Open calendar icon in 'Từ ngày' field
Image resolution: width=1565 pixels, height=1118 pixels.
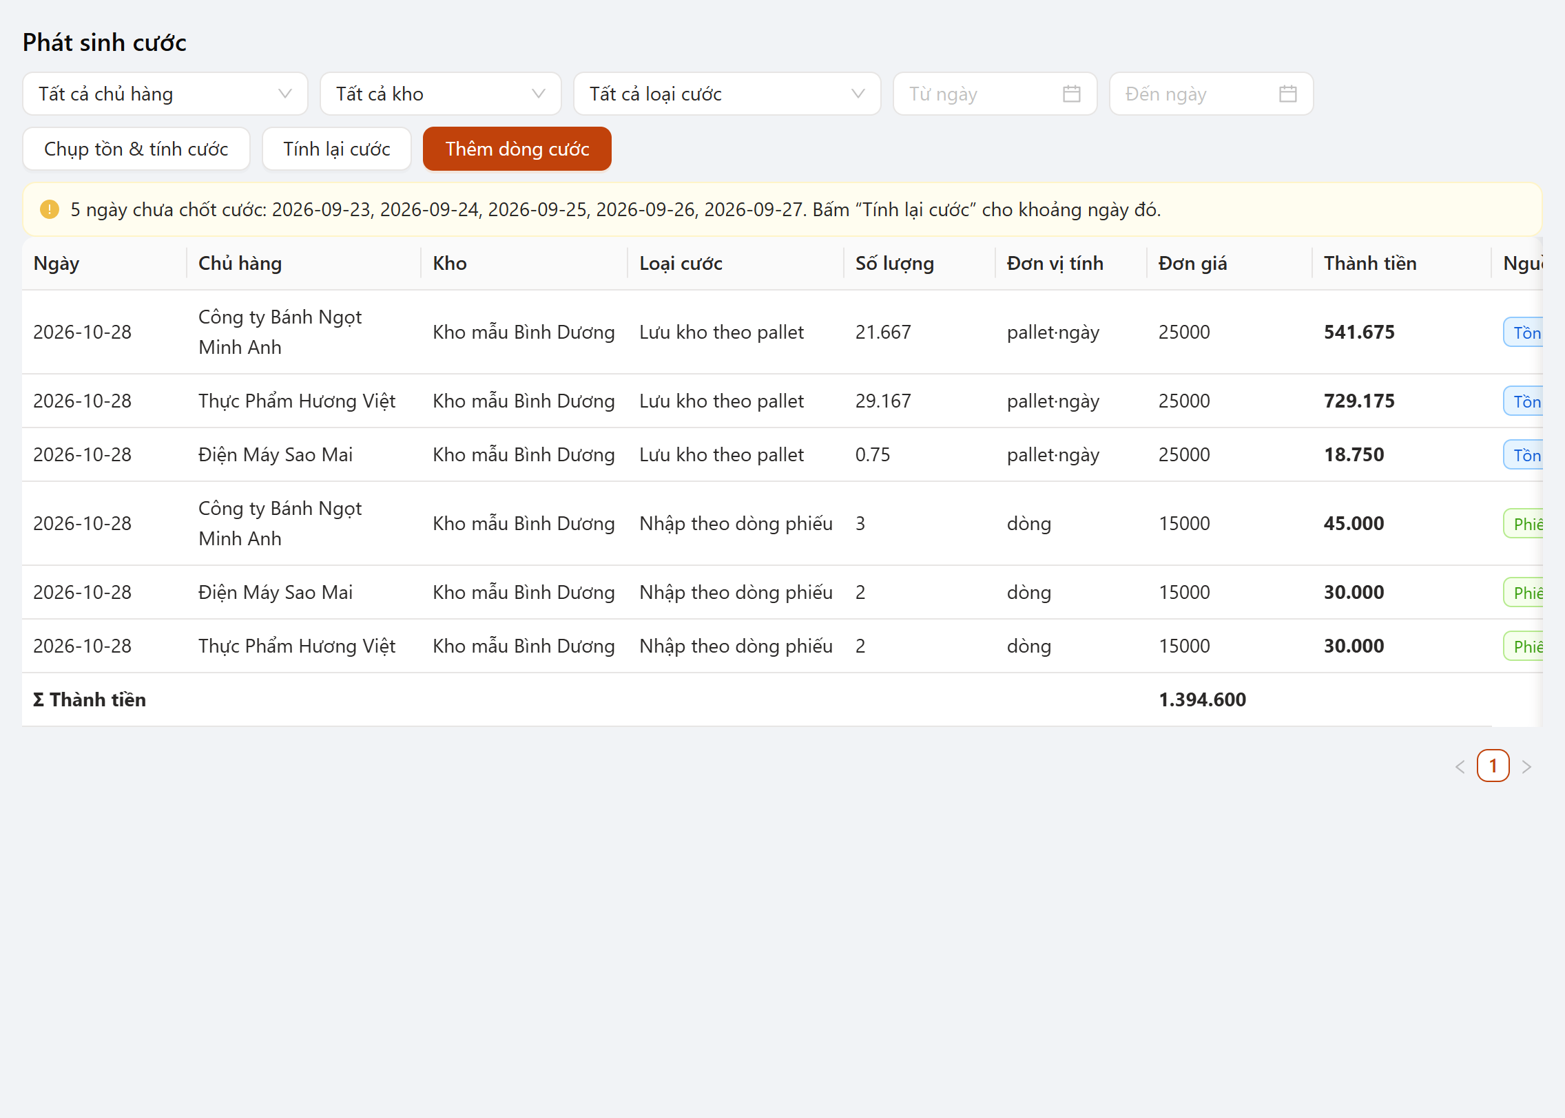tap(1071, 94)
